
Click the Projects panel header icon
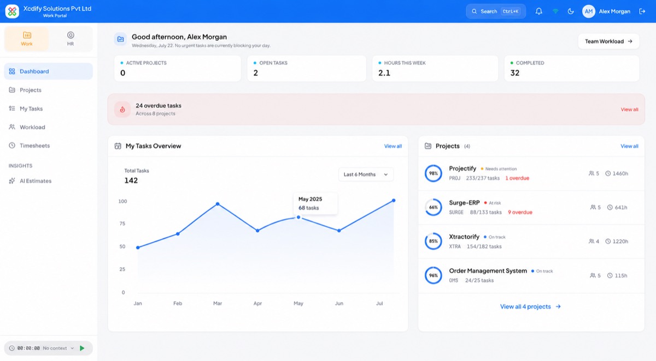[x=429, y=146]
